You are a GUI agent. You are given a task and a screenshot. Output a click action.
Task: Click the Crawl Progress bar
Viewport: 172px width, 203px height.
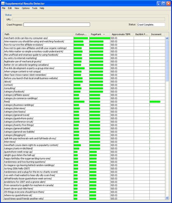click(x=57, y=25)
